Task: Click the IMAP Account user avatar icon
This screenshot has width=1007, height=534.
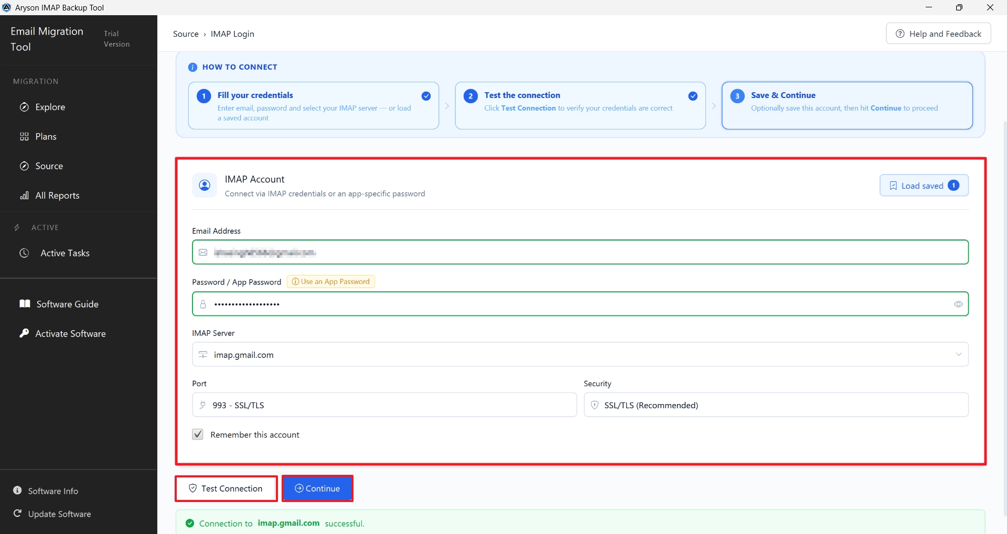Action: [205, 186]
